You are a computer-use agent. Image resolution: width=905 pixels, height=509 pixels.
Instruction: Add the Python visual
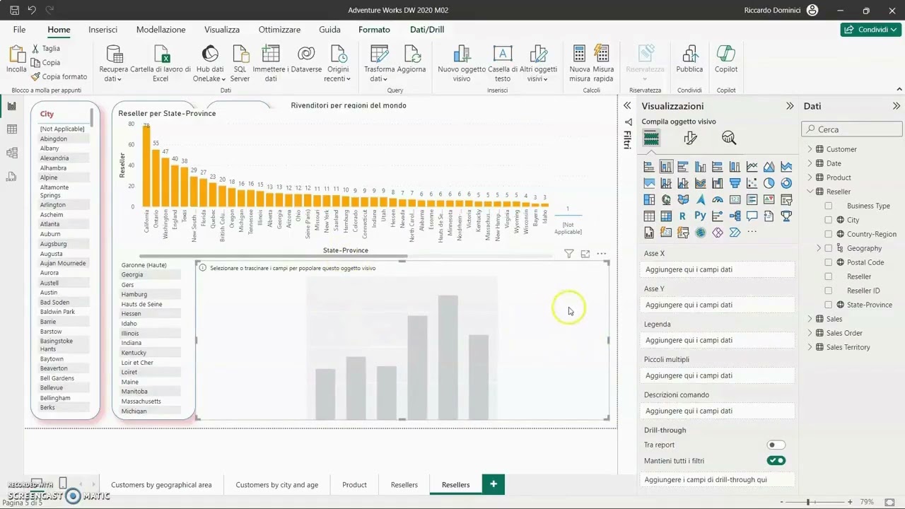pos(700,216)
